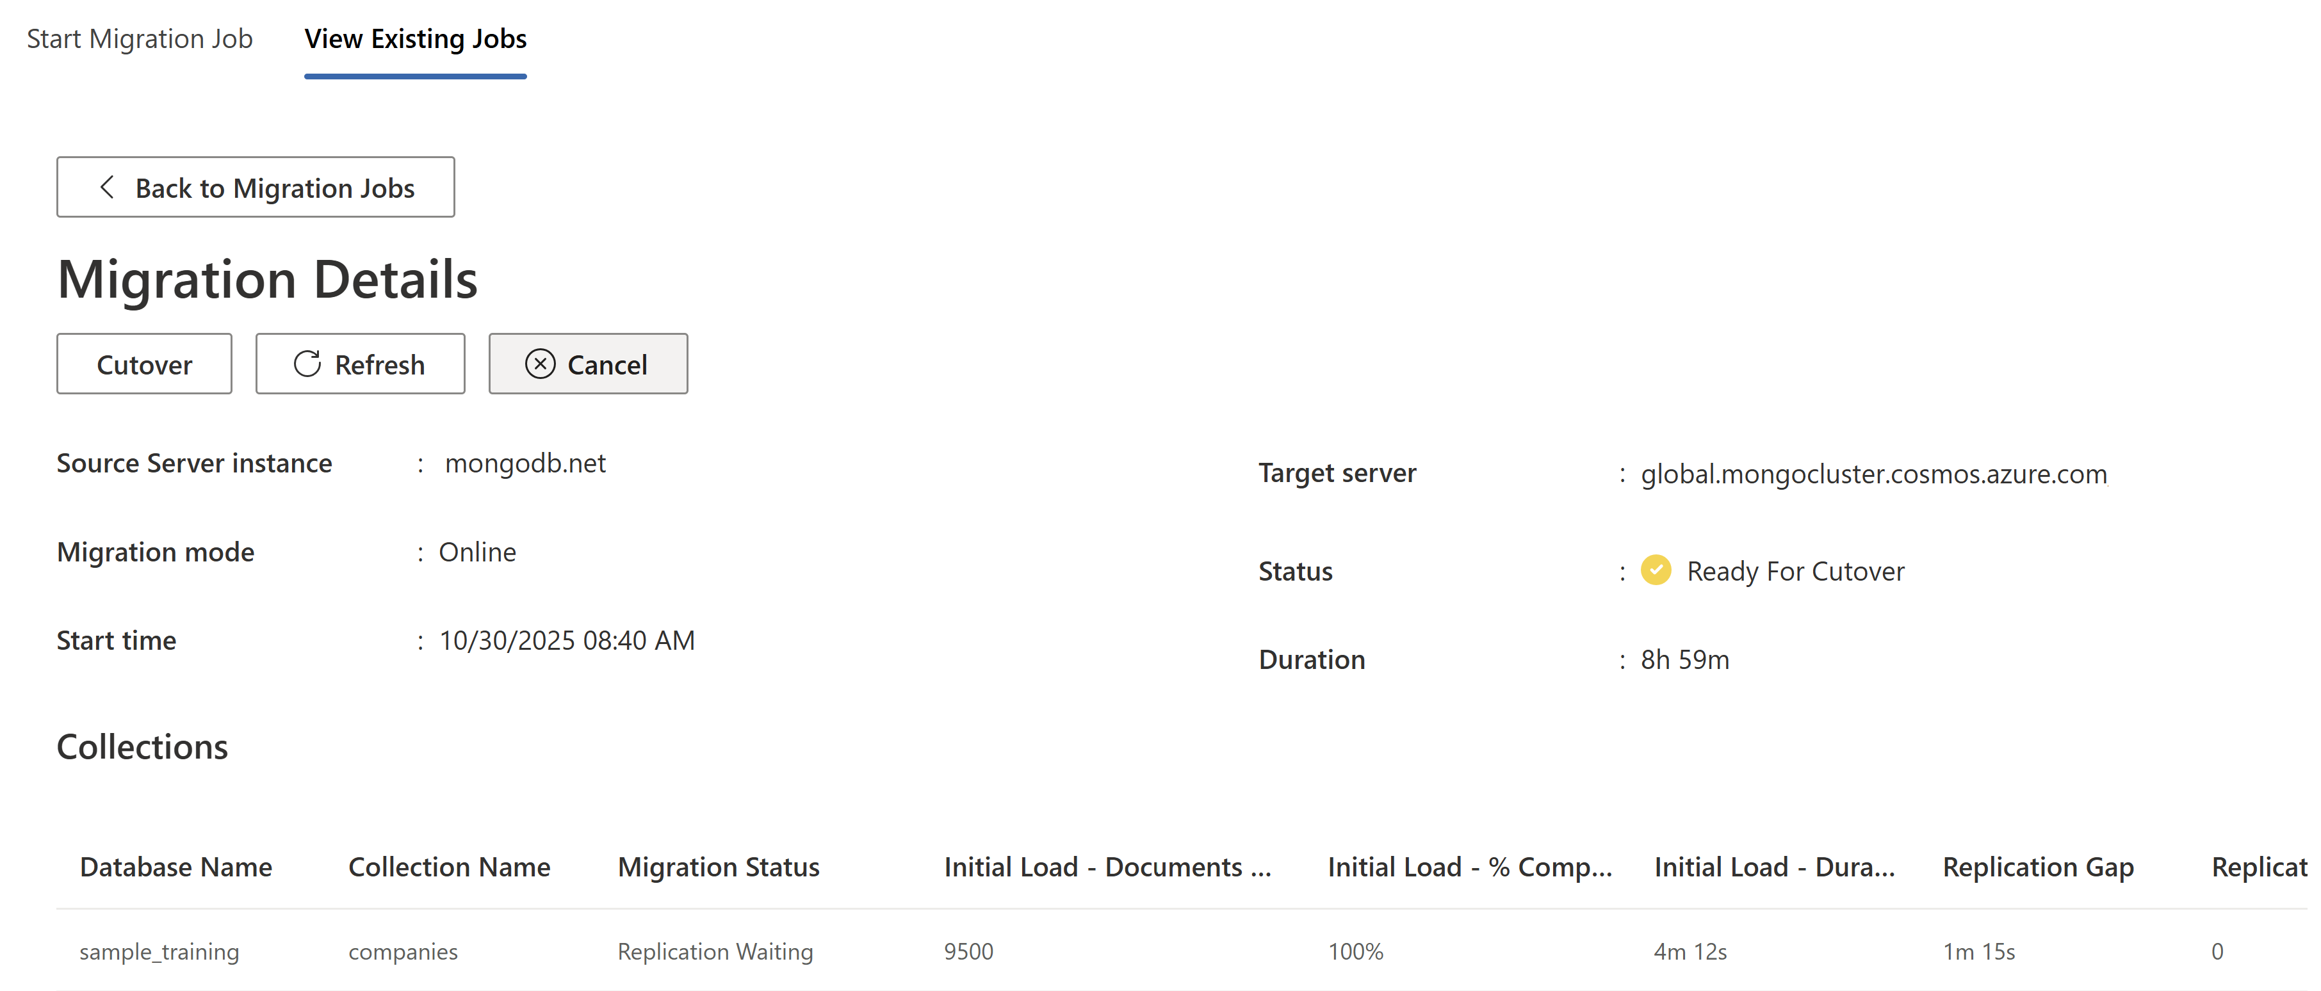Go back via Back to Migration Jobs

pyautogui.click(x=256, y=188)
